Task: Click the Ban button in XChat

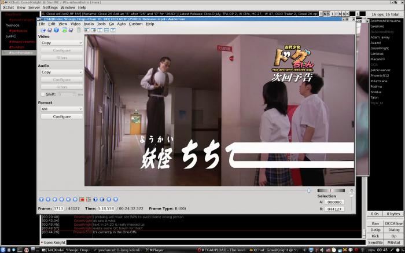Action: 375,223
